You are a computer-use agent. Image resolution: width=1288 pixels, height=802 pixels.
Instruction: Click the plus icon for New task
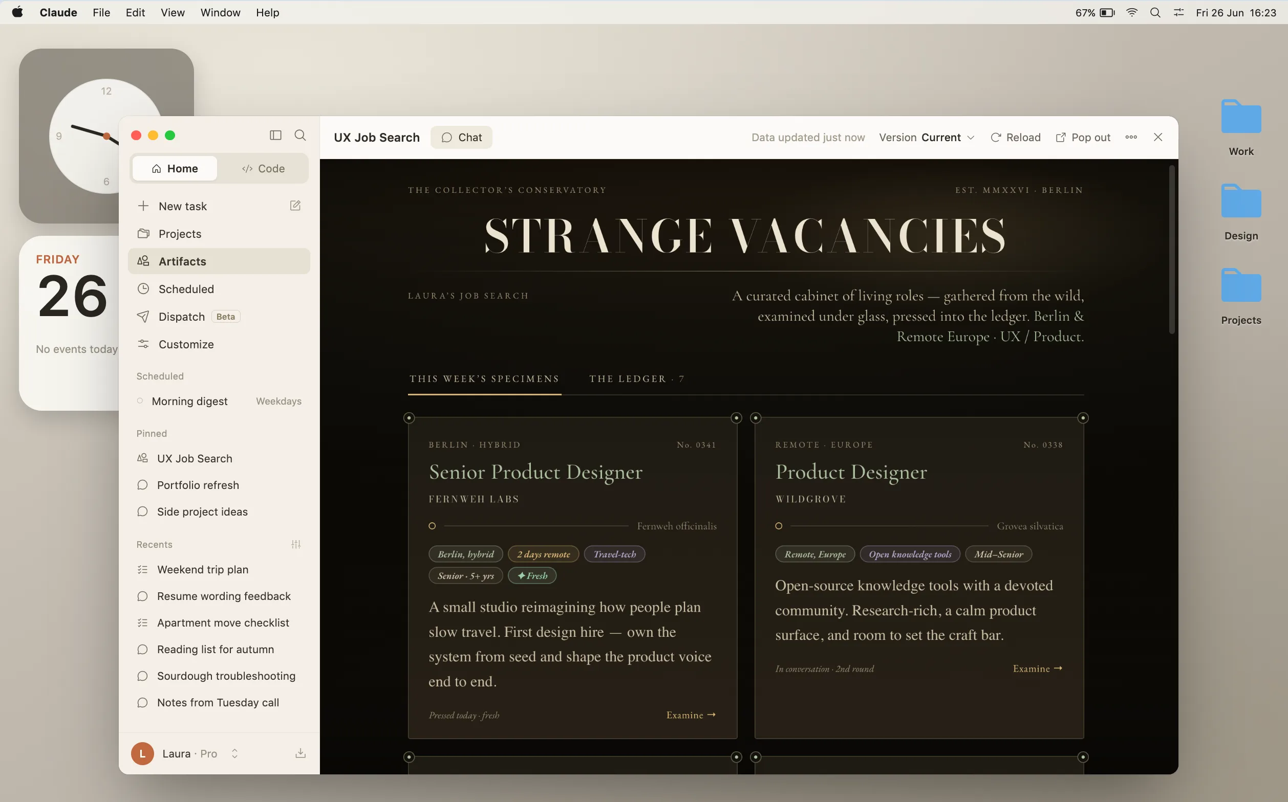click(143, 206)
